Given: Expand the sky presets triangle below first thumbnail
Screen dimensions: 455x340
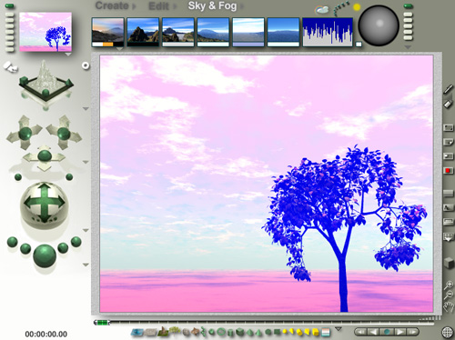Looking at the screenshot, I should [x=119, y=49].
